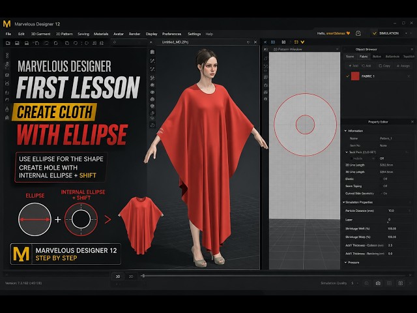The width and height of the screenshot is (417, 313).
Task: Click the four-pane layout icon in the status bar
Action: (x=401, y=283)
